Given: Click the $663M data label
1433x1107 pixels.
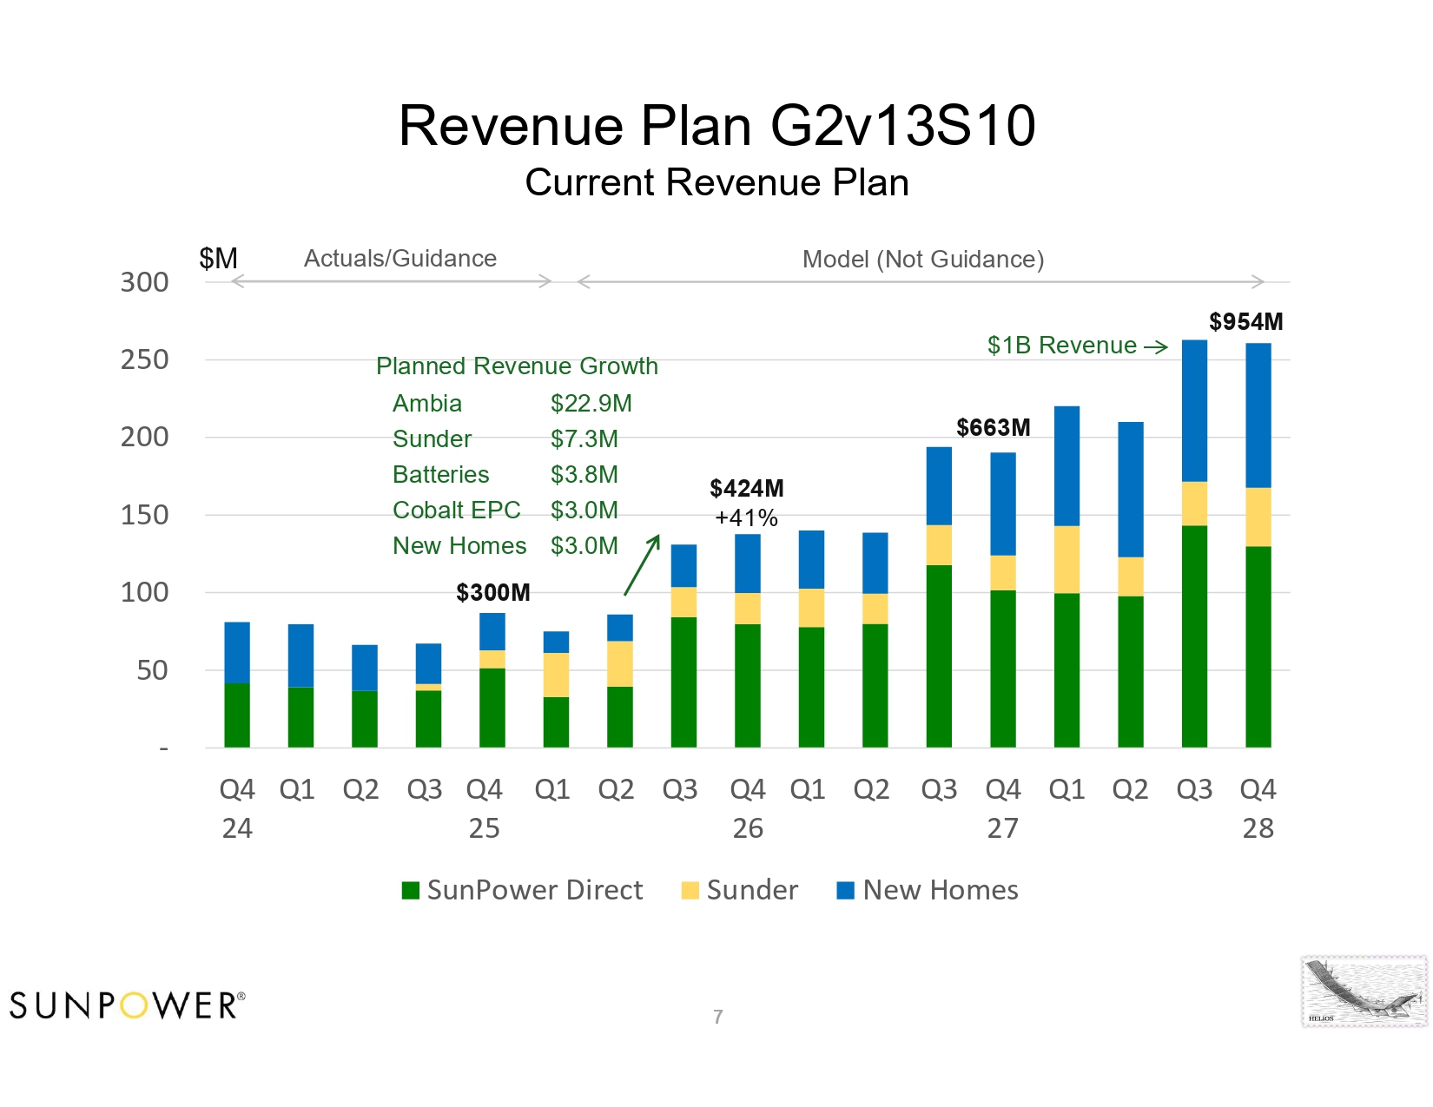Looking at the screenshot, I should (x=993, y=427).
